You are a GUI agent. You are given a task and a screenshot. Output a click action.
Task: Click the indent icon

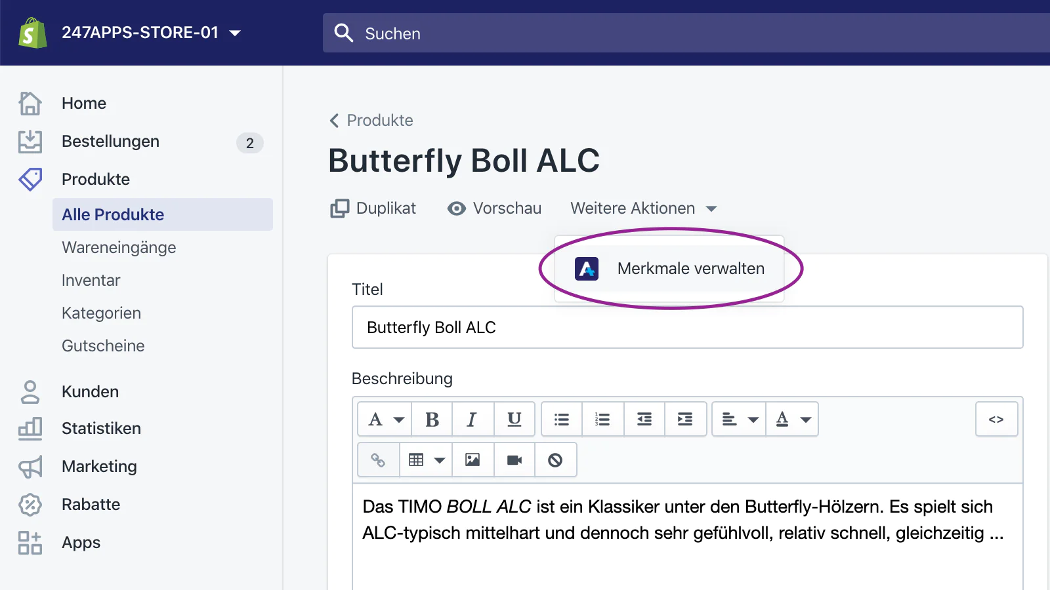click(x=685, y=420)
